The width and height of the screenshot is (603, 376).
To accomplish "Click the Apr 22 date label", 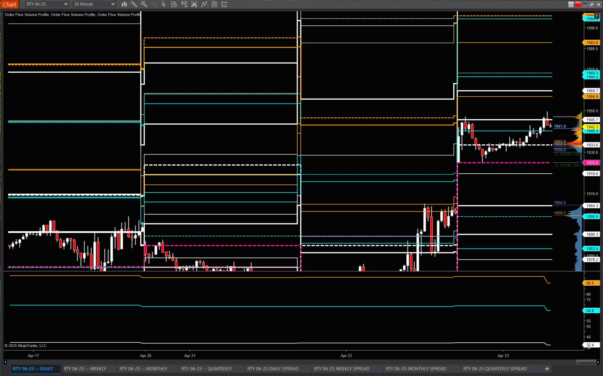I will click(x=346, y=356).
